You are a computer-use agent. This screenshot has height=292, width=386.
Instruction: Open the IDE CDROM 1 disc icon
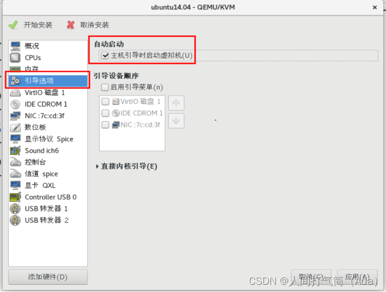click(15, 104)
